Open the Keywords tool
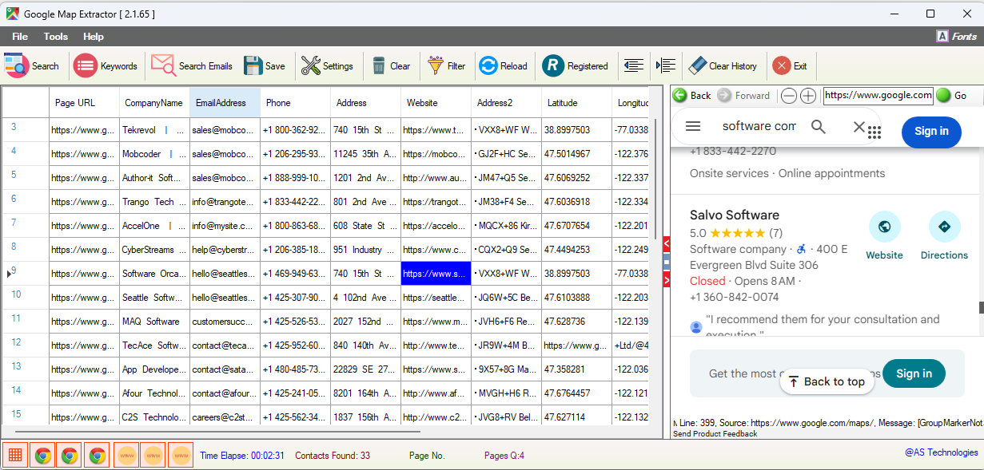984x470 pixels. click(106, 66)
